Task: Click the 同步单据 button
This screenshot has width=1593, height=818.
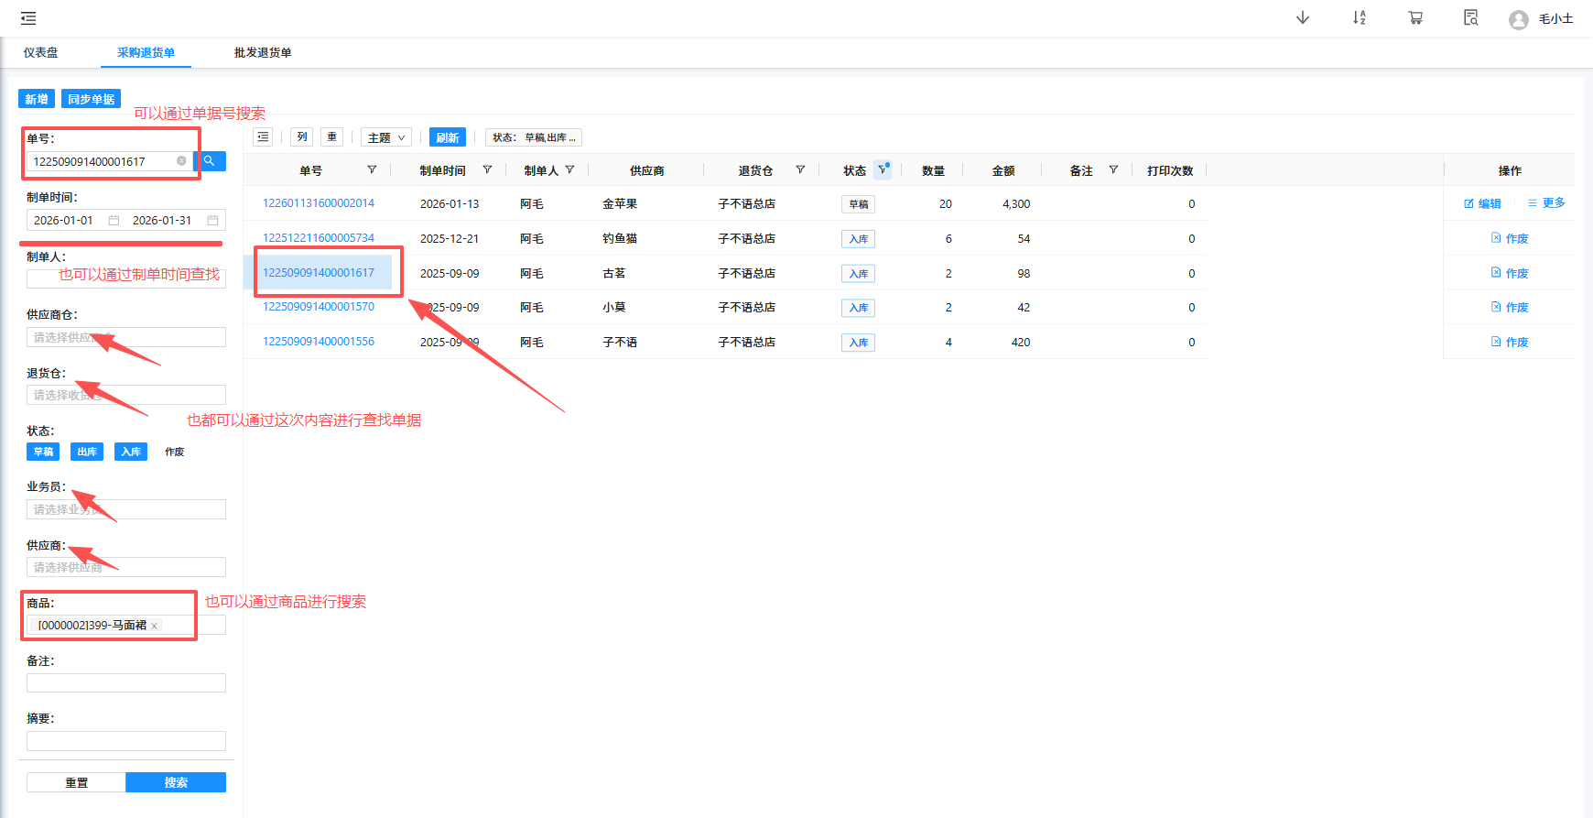Action: click(x=91, y=99)
